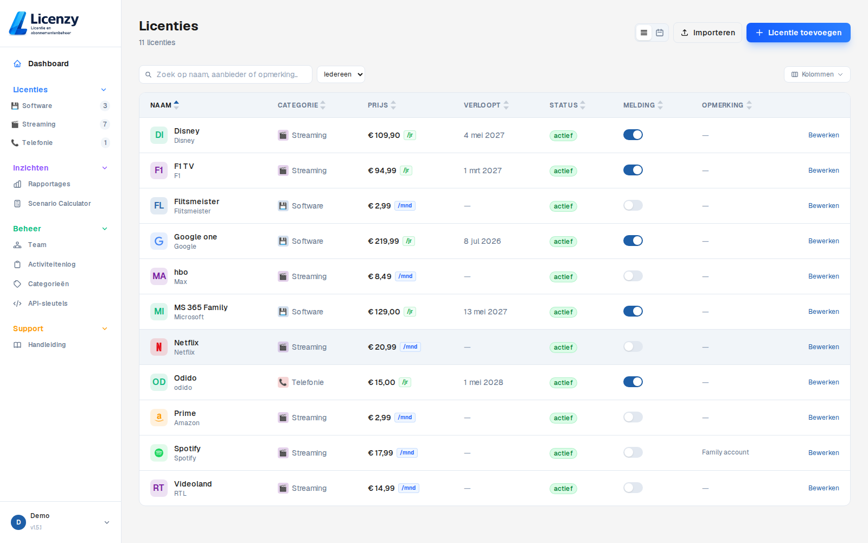This screenshot has height=543, width=868.
Task: Sort by PRIJS column arrows
Action: [393, 105]
